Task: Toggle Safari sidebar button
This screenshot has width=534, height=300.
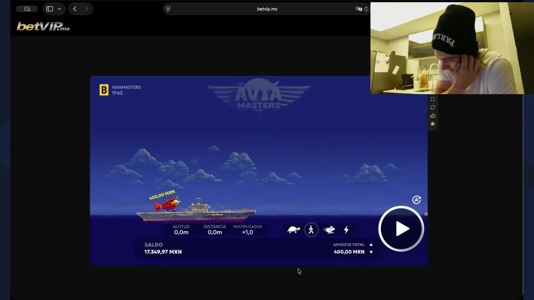Action: tap(49, 9)
